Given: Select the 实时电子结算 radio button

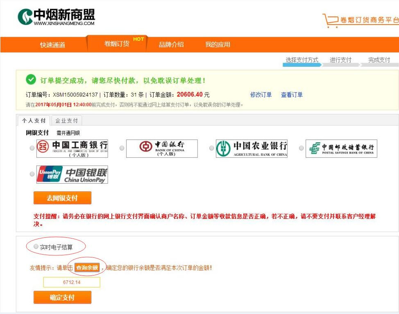Looking at the screenshot, I should point(36,246).
